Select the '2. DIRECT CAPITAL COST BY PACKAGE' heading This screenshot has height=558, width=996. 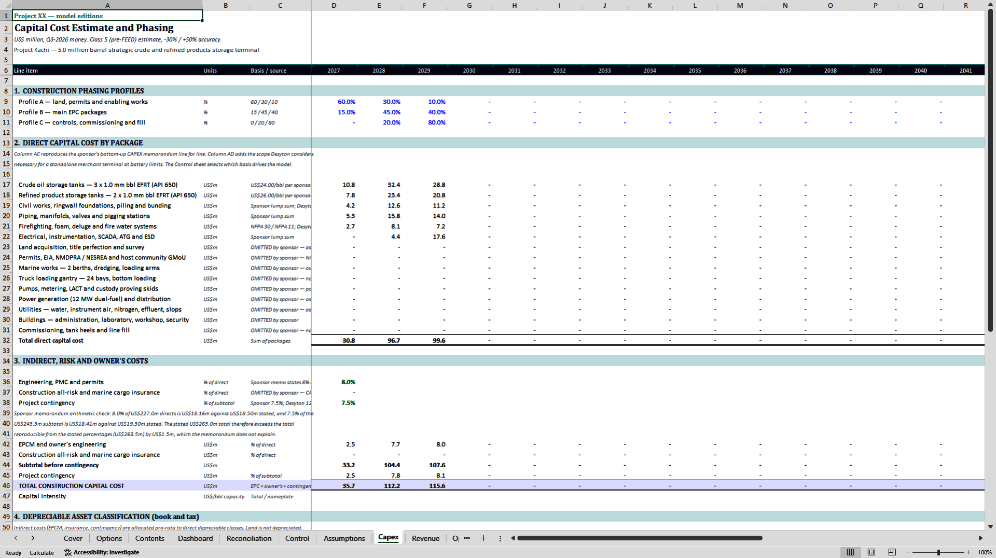point(78,143)
